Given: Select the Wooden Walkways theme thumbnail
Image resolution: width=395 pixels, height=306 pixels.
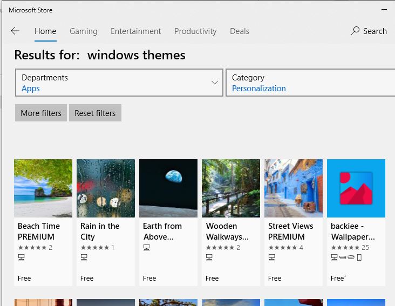Looking at the screenshot, I should tap(231, 188).
